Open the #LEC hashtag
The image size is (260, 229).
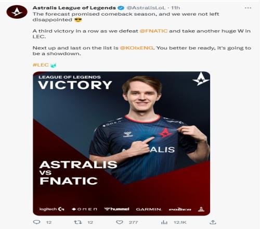click(41, 65)
